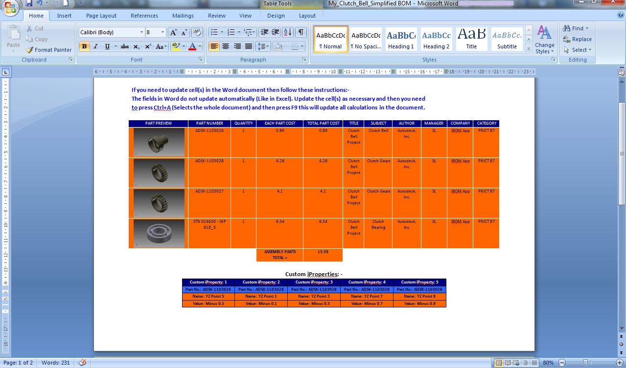The image size is (626, 368).
Task: Sort the selected text alphabetically
Action: pos(288,32)
